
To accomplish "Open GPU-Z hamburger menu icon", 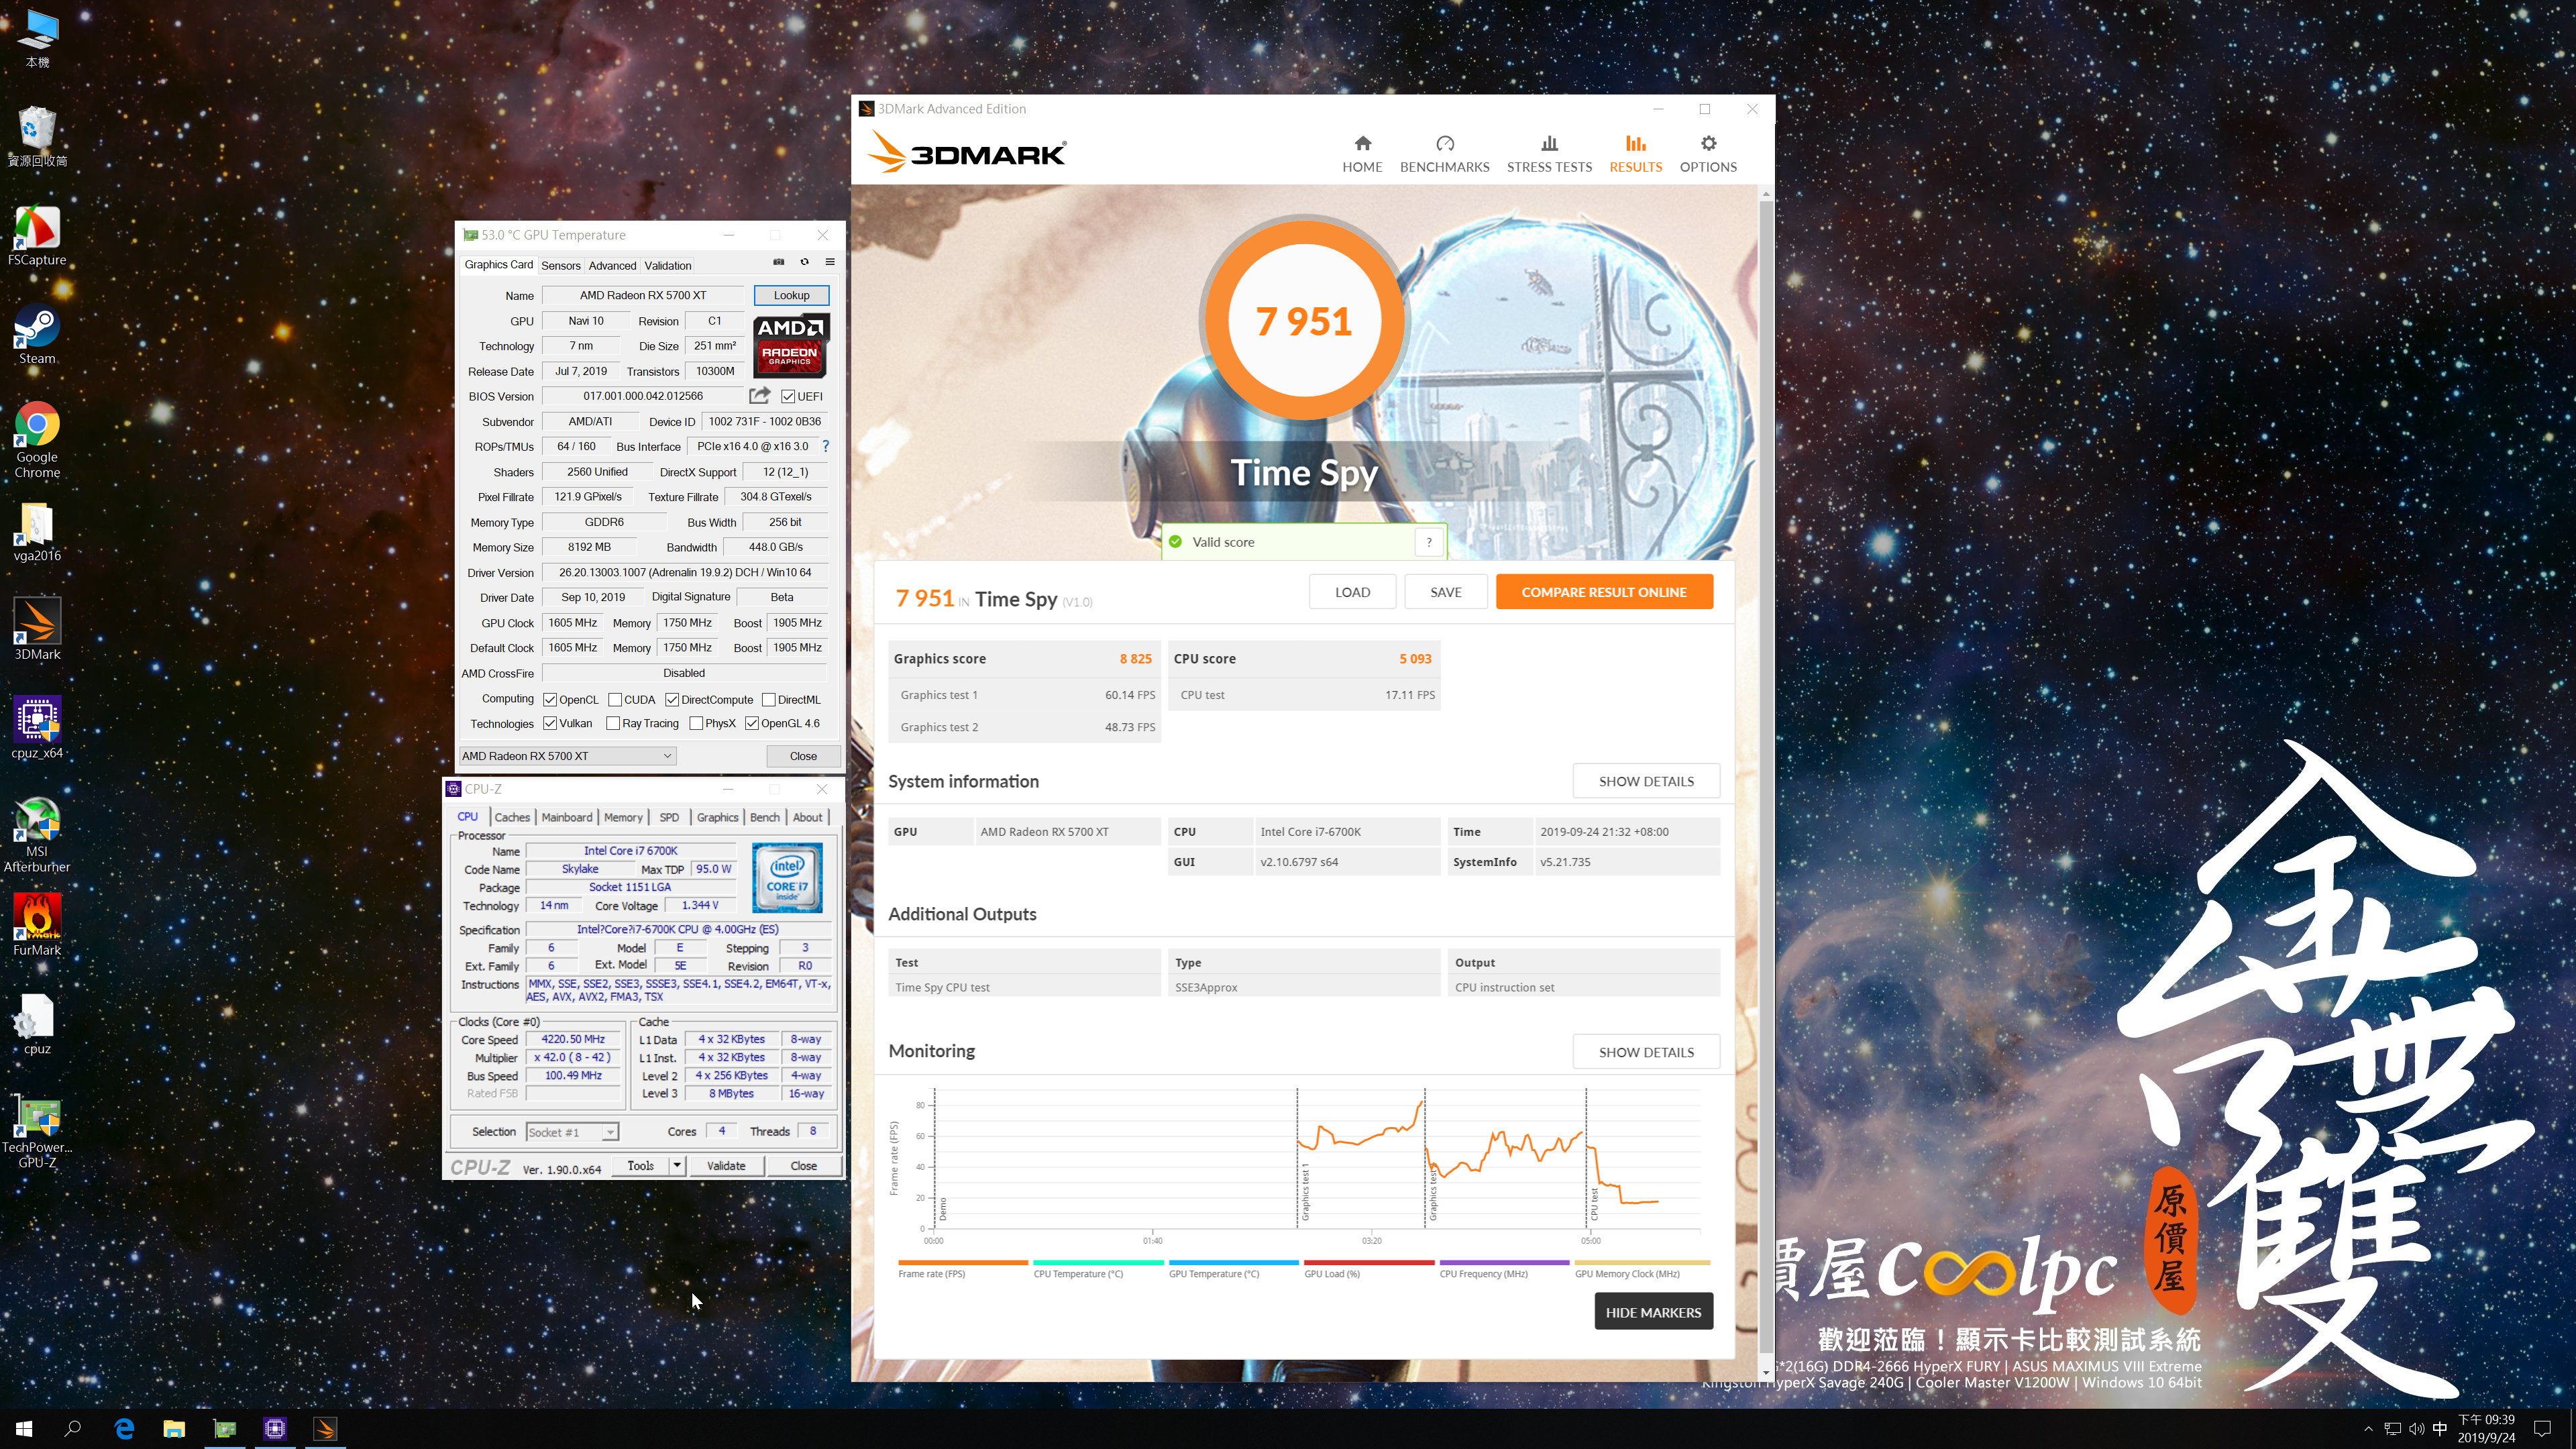I will (x=830, y=262).
